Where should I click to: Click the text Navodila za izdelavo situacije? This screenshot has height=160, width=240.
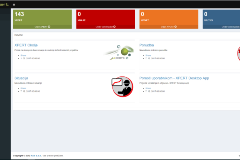pos(28,83)
